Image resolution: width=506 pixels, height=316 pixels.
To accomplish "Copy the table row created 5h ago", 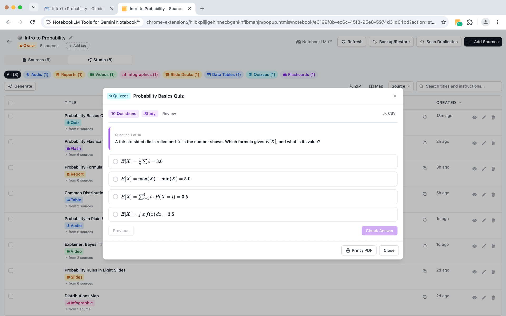I will click(x=425, y=194).
